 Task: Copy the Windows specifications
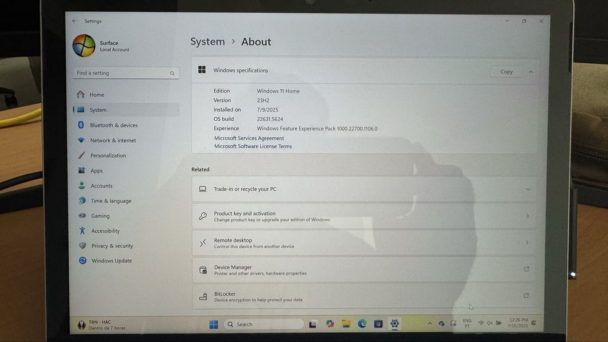(x=506, y=72)
